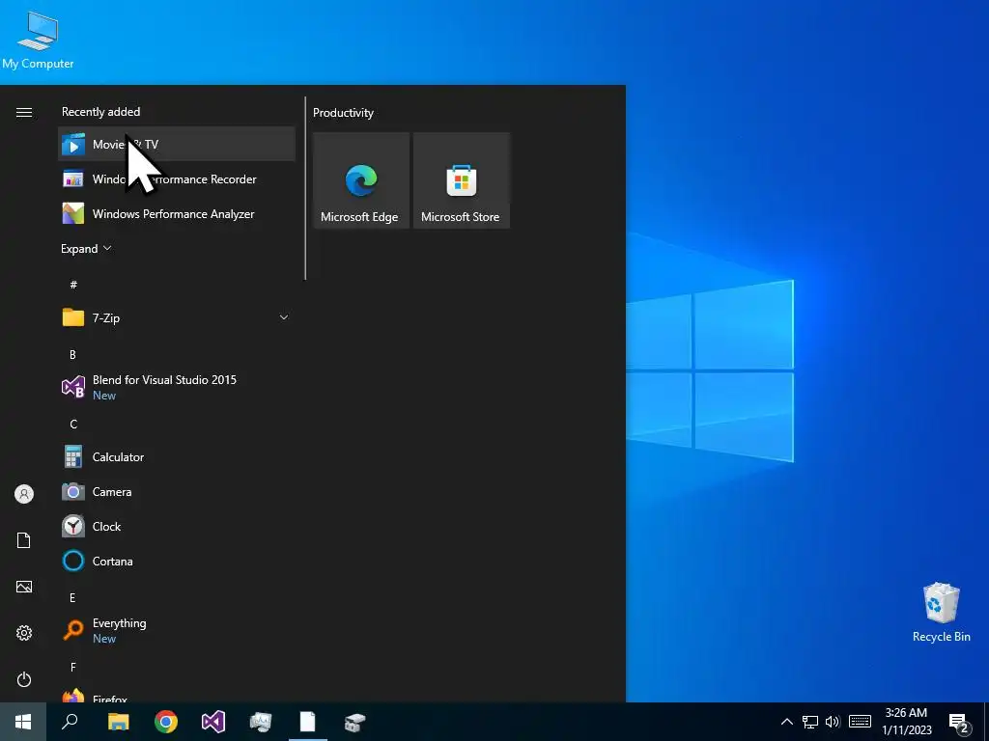Launch Visual Studio from the taskbar
Screen dimensions: 989x741
[213, 722]
